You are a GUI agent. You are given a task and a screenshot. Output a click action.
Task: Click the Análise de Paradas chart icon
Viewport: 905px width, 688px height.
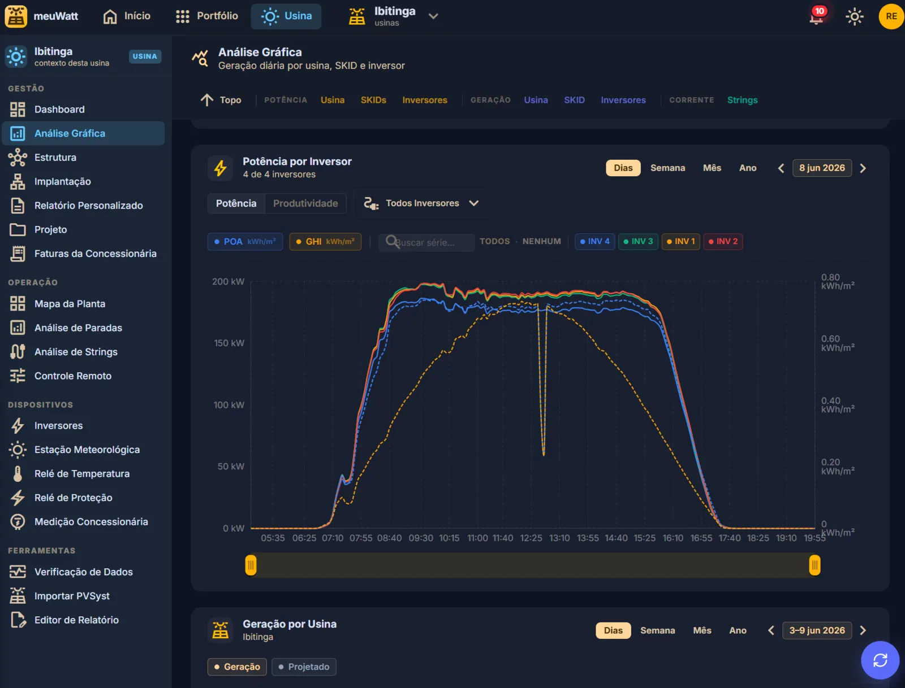click(x=18, y=328)
